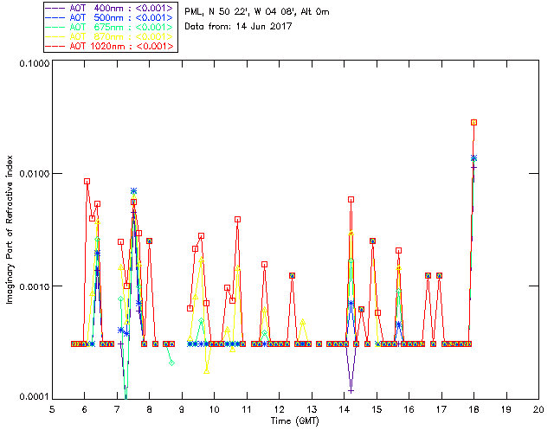
Task: Click the x-axis tick label 19
Action: 506,409
